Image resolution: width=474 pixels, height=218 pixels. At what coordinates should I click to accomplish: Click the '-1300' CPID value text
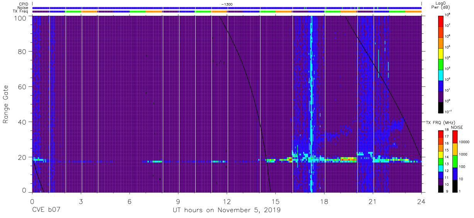click(x=227, y=4)
